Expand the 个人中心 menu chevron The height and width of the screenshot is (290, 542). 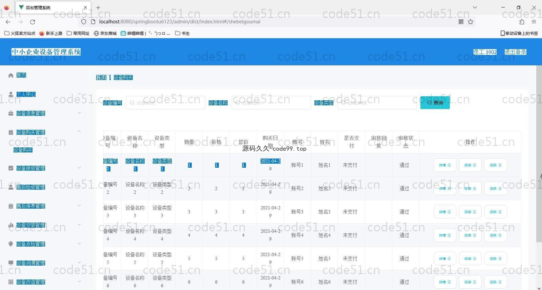point(79,94)
